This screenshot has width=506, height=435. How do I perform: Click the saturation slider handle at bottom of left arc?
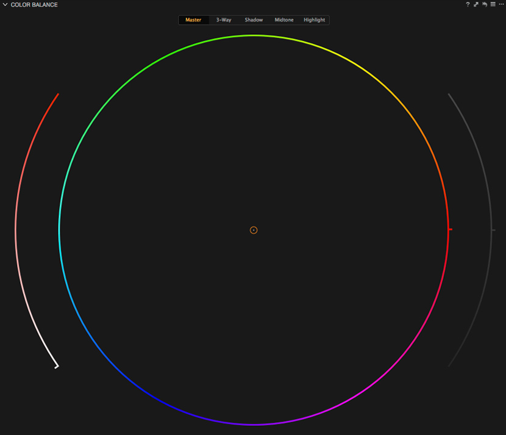[57, 367]
